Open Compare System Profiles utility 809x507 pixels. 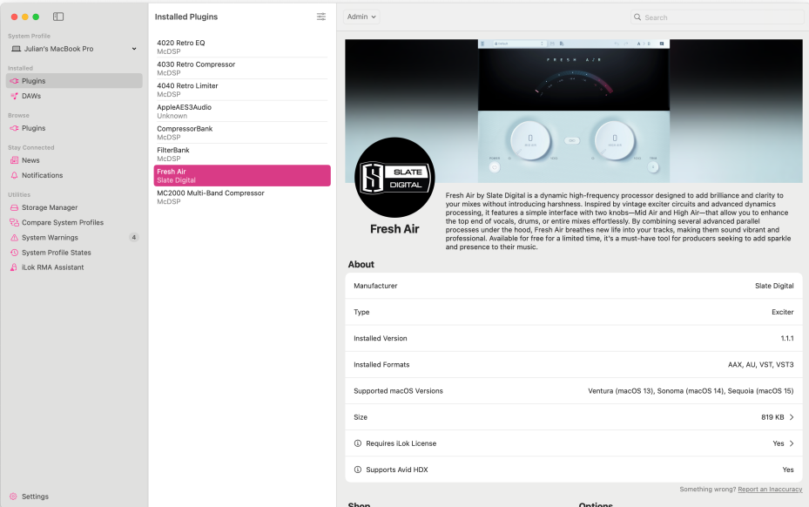(74, 222)
